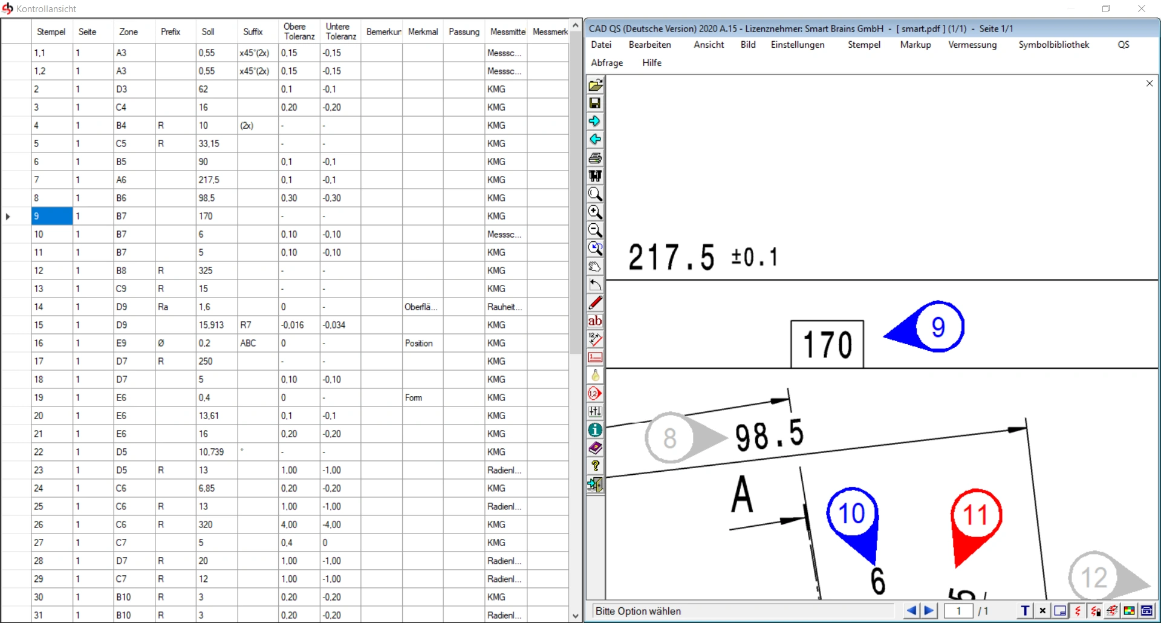
Task: Open help with the question mark icon
Action: pos(595,466)
